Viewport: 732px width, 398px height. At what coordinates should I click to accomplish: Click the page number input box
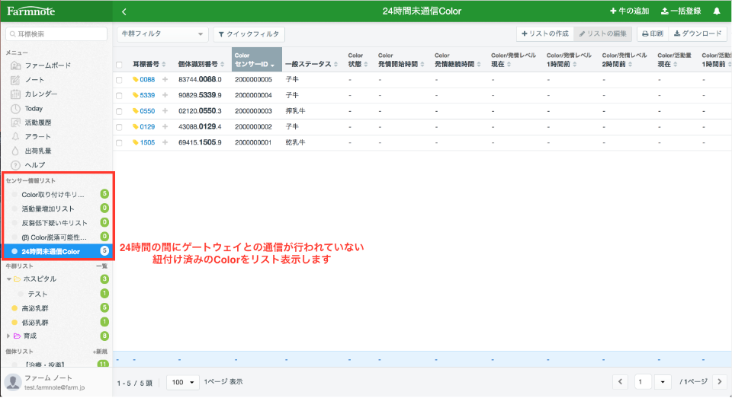point(643,382)
